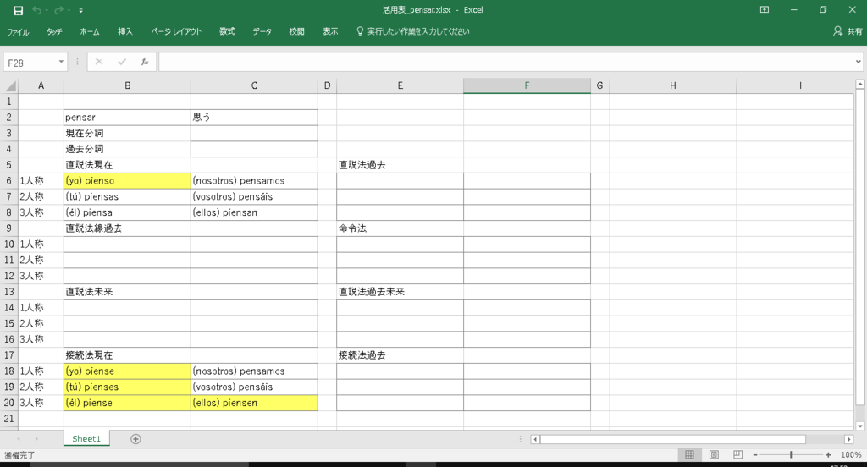Select cell (tú) piensas

point(127,197)
